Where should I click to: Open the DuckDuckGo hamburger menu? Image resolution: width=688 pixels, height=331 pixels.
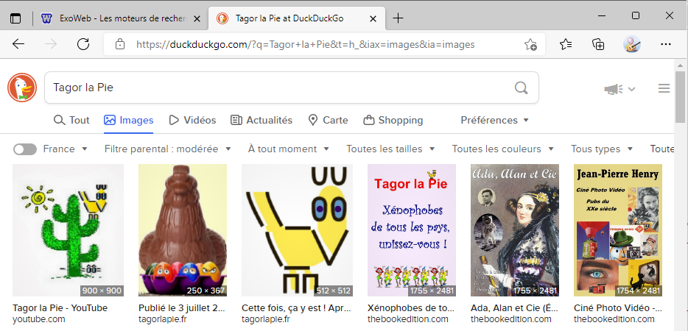point(664,88)
